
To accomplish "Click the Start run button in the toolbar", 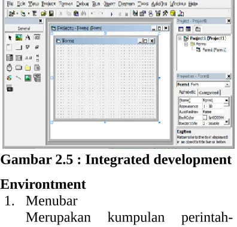I will pos(112,14).
